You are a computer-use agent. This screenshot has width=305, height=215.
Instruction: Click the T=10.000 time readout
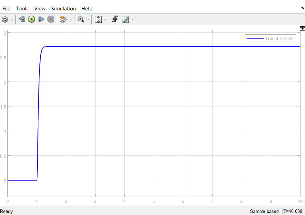point(293,211)
